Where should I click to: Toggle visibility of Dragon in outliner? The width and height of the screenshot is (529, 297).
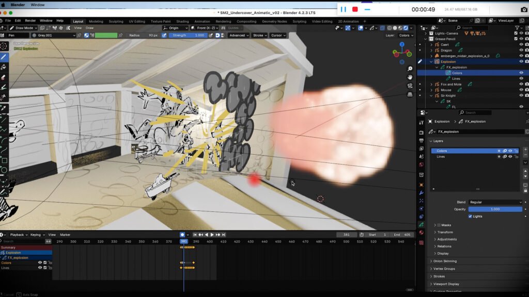[x=521, y=50]
